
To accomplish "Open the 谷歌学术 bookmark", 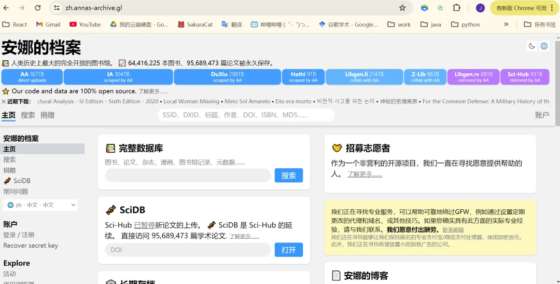I will (348, 24).
